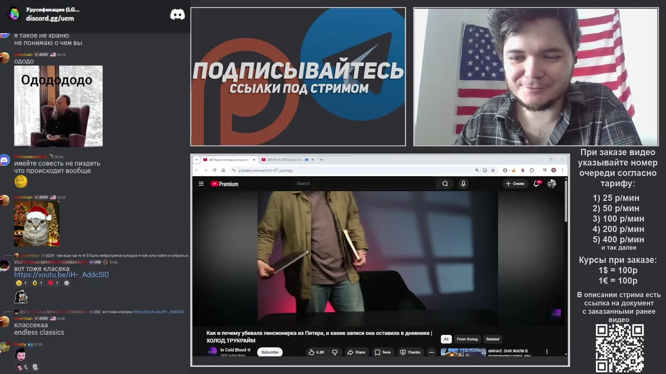Open the ФИНАЛ related video thumbnail
The image size is (666, 374).
point(463,352)
